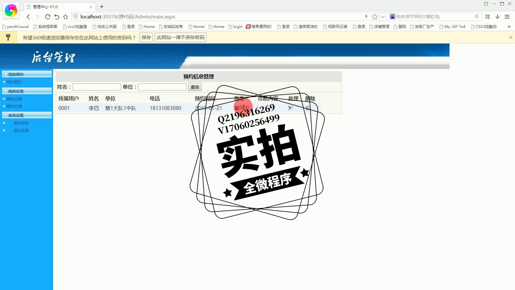
Task: Open the 地名公共服 bookmark
Action: point(105,27)
